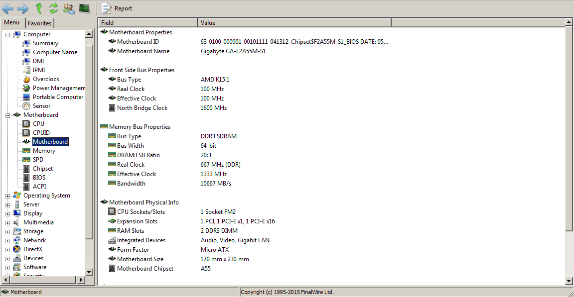The height and width of the screenshot is (297, 574).
Task: Open the Chipset page
Action: pos(42,169)
